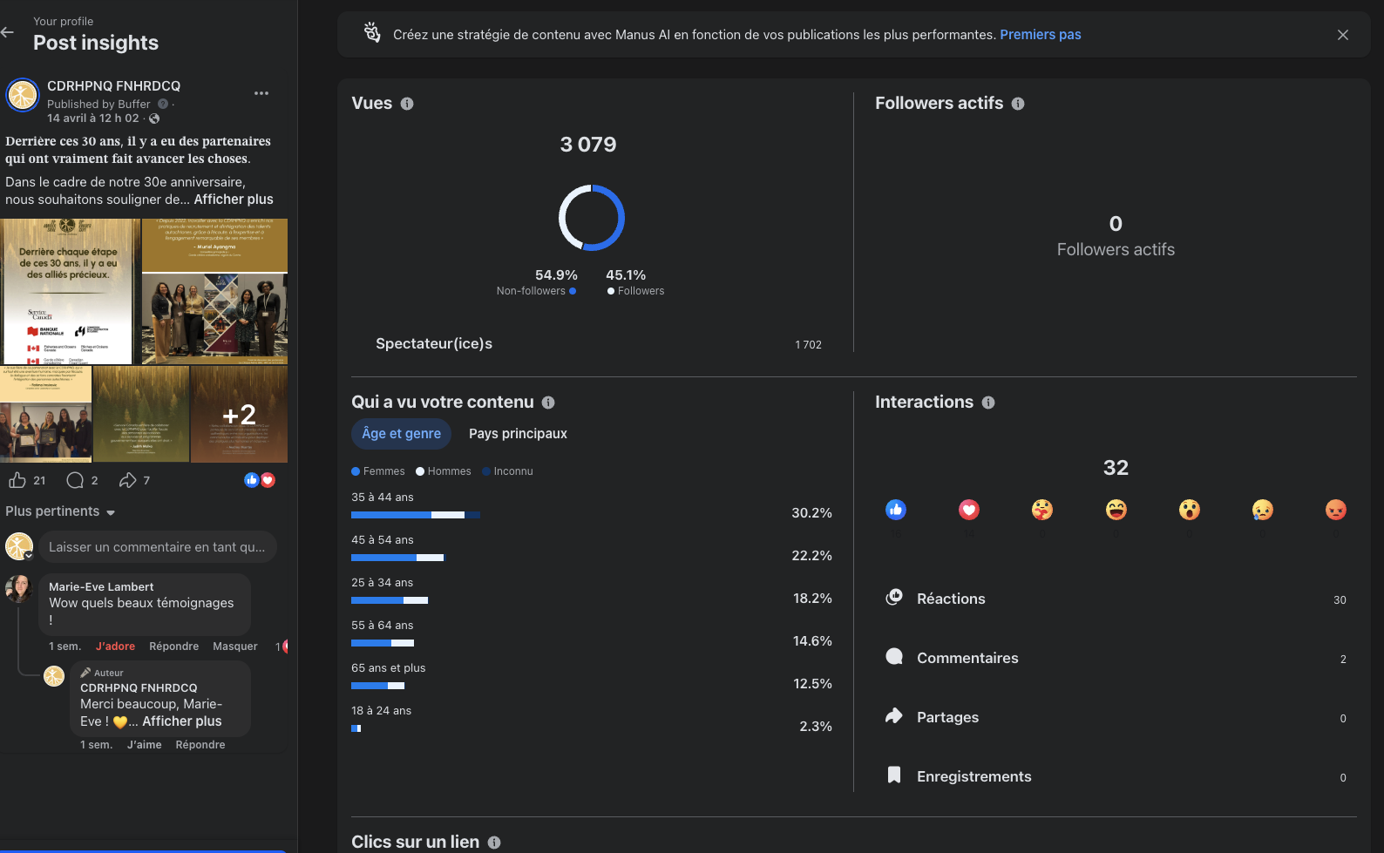Click the Spectateur(ice)s row value 1 702
The image size is (1384, 853).
(808, 345)
